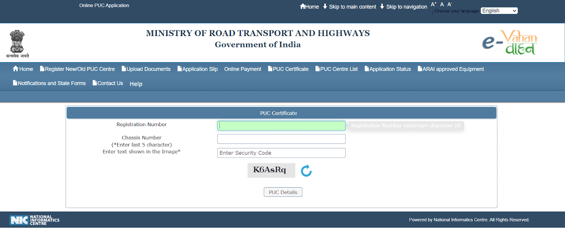Click the National Emblem of India logo

(x=17, y=44)
